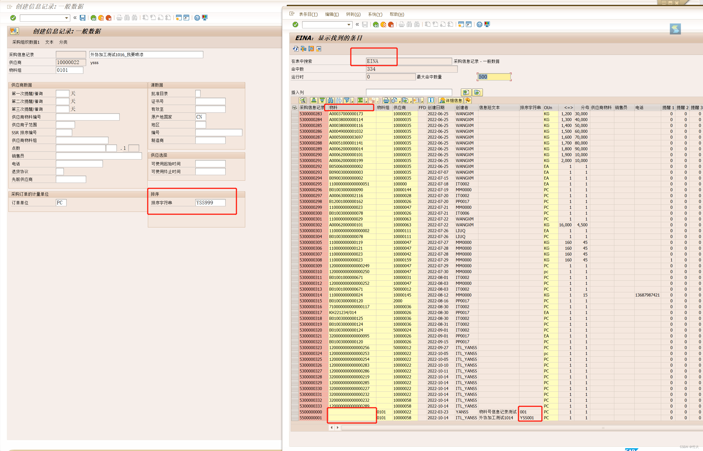703x451 pixels.
Task: Select row 5300000283 using its row selector
Action: [295, 114]
